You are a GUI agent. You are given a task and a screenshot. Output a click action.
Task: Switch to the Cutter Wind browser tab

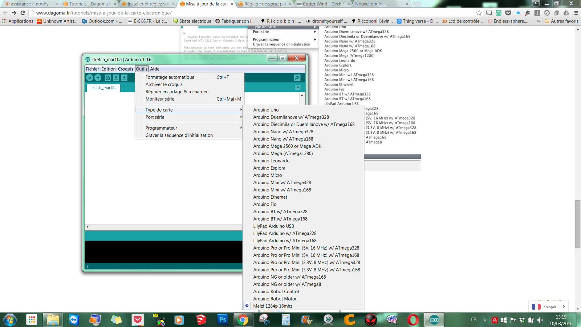(324, 4)
